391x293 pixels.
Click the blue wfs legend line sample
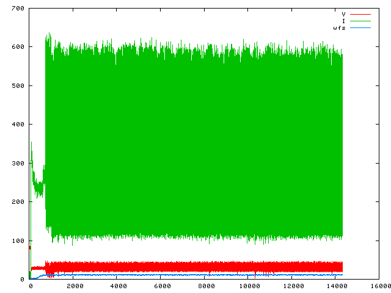360,28
